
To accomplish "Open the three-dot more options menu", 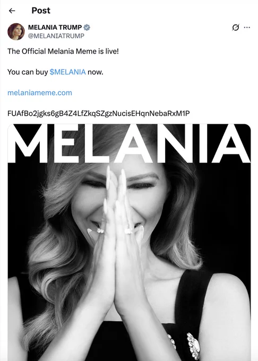I will pyautogui.click(x=247, y=28).
